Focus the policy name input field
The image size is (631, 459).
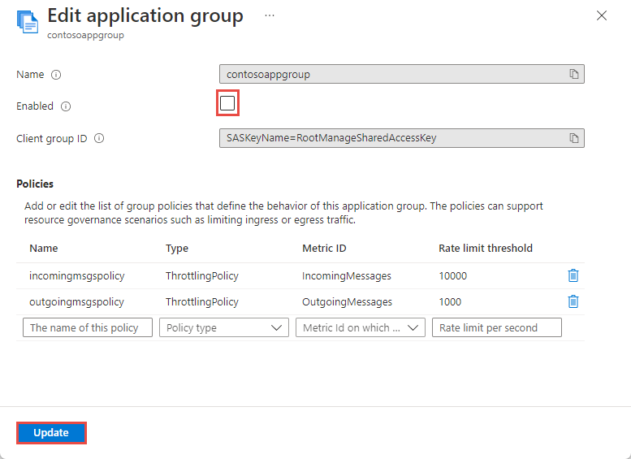pos(88,327)
